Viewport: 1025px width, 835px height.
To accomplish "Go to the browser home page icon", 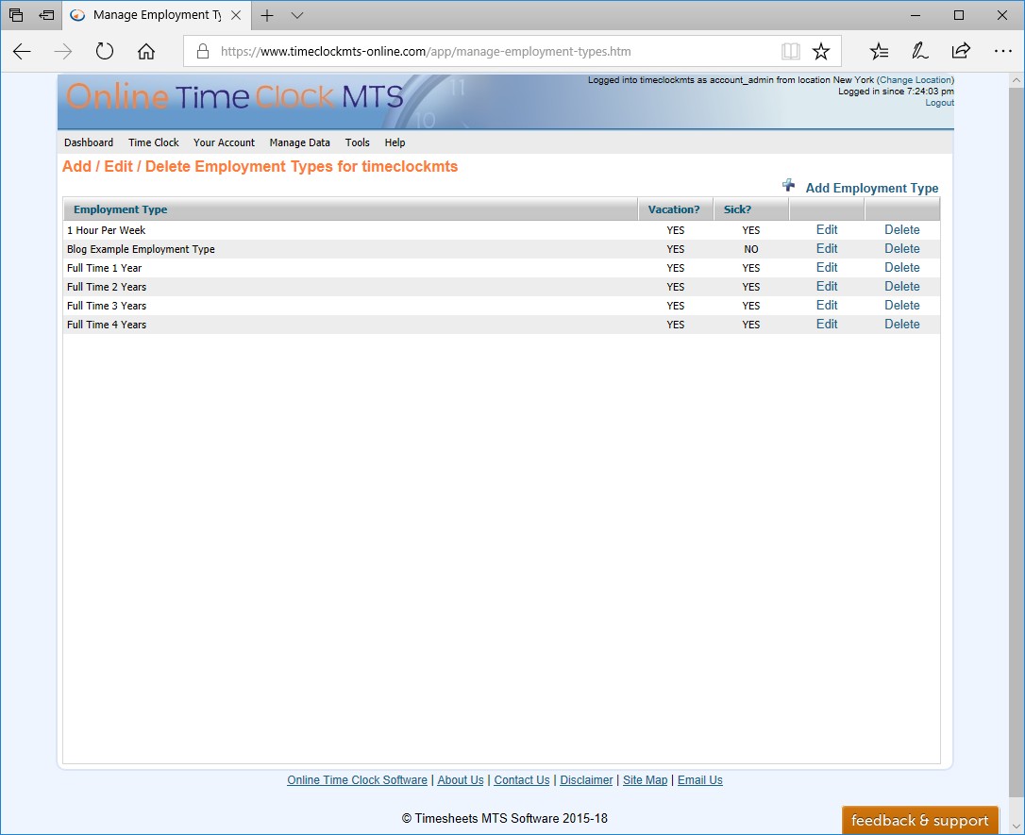I will tap(145, 51).
